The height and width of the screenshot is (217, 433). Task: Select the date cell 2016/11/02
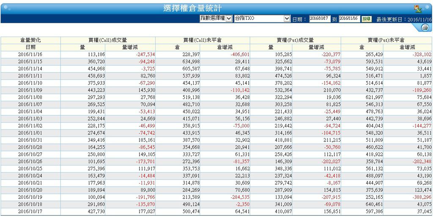(30, 126)
